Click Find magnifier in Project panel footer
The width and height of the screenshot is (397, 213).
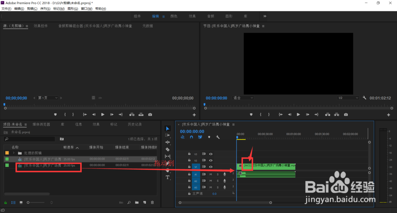[x=129, y=202]
